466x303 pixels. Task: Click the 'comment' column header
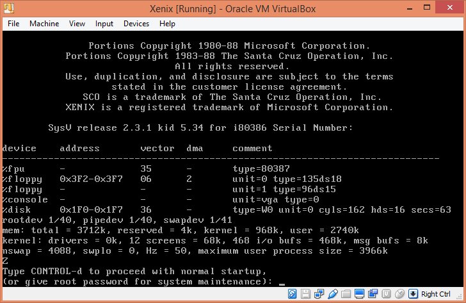point(252,148)
